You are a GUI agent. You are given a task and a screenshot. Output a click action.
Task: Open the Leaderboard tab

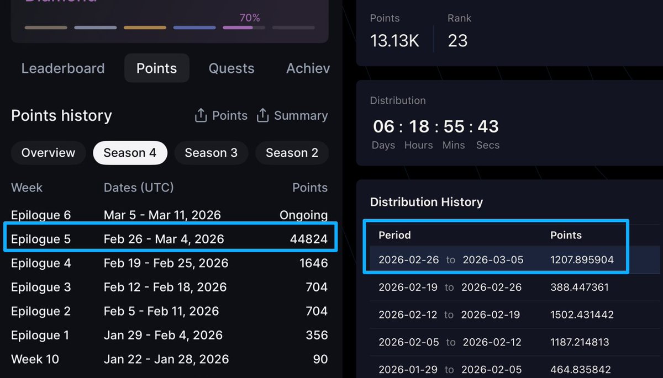pos(63,68)
